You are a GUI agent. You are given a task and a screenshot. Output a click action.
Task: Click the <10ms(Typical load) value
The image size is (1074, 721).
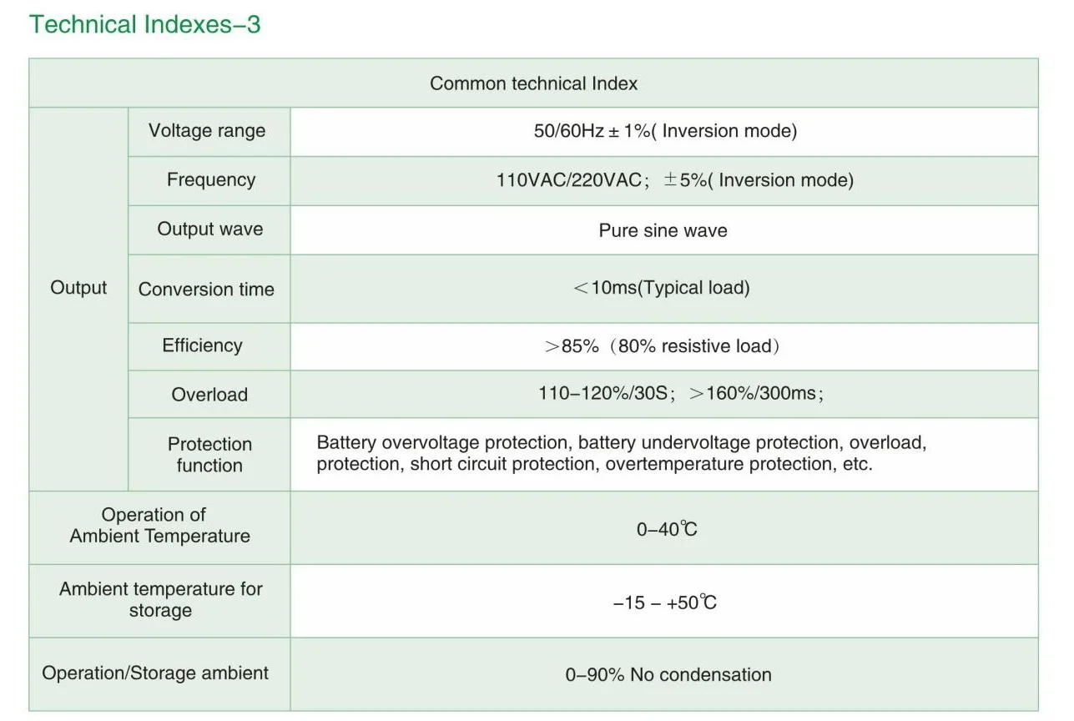662,288
